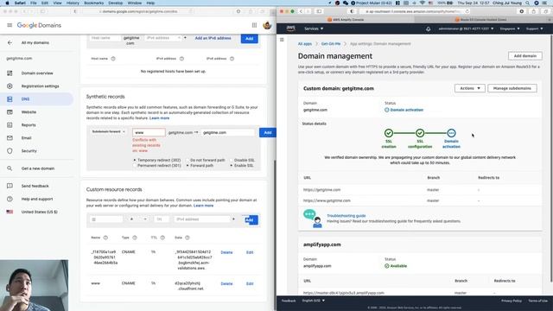Open the Amplify console side navigation menu
This screenshot has width=553, height=311.
pos(282,40)
